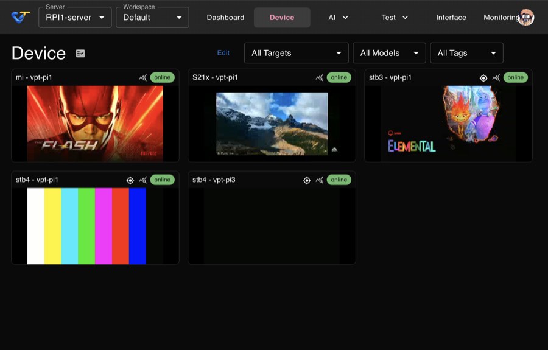
Task: Click online badge on mi - vpt-pi1
Action: click(163, 77)
